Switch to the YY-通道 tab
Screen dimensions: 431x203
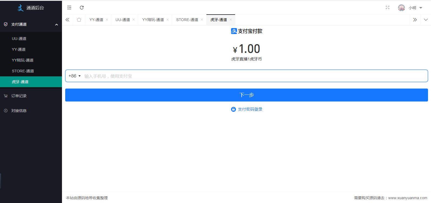coord(96,20)
